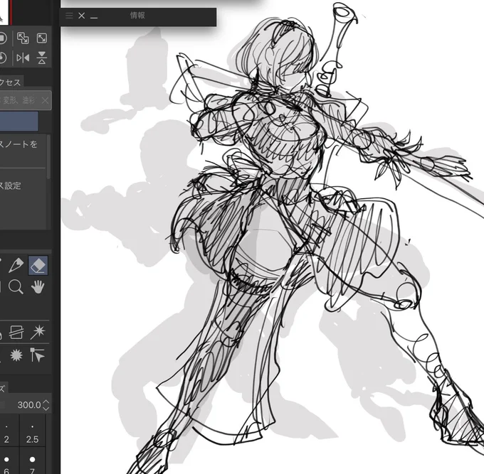Click the partially visible reset rotation icon

[x=3, y=58]
